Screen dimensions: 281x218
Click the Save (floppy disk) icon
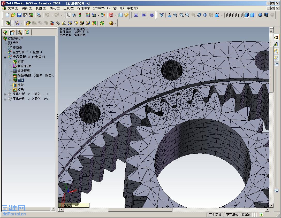(19, 15)
